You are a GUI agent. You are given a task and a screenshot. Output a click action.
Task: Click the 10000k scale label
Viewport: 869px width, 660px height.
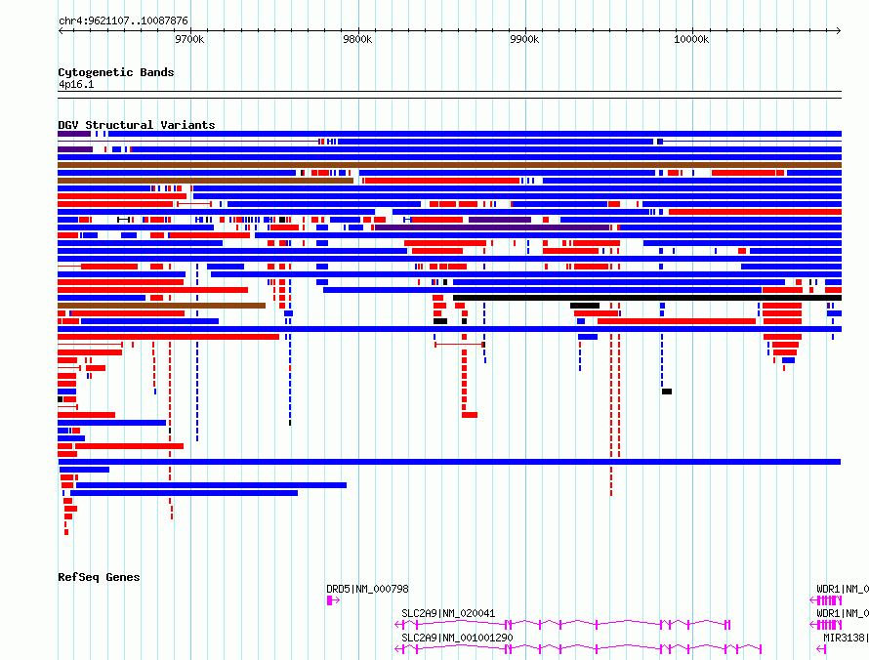(691, 39)
